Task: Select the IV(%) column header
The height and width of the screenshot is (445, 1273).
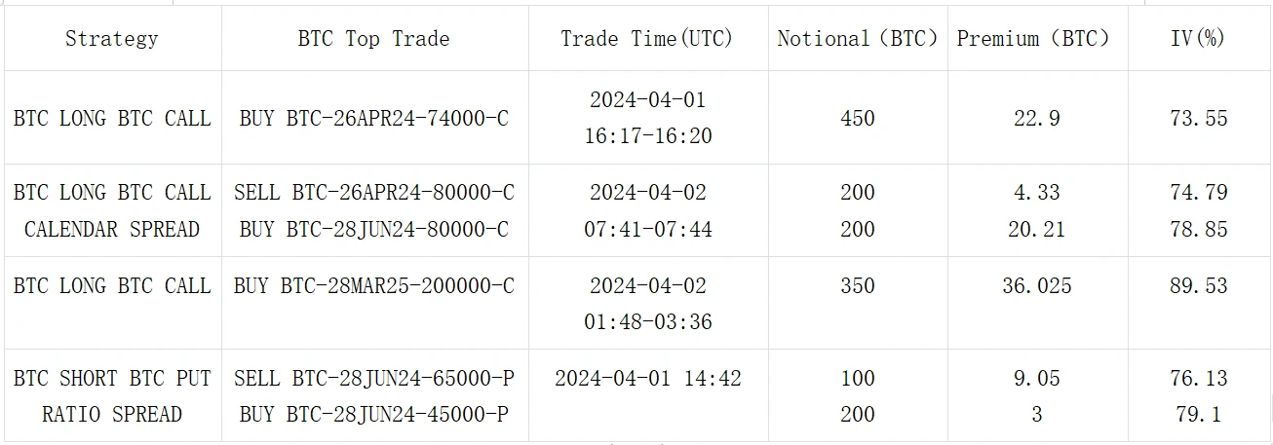Action: click(1199, 39)
